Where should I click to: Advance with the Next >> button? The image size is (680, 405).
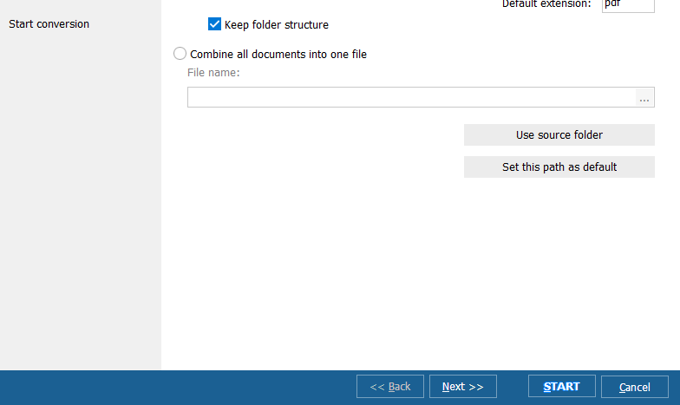462,387
